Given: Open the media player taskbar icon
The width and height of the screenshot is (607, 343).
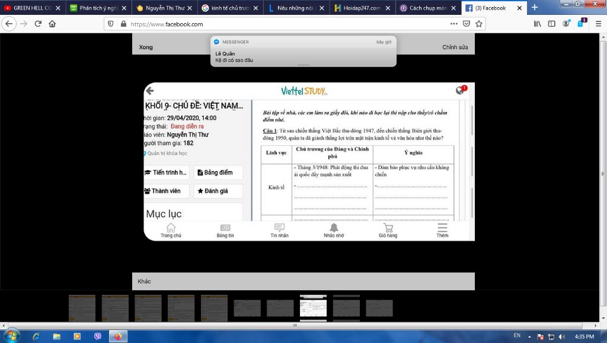Looking at the screenshot, I should [x=77, y=336].
